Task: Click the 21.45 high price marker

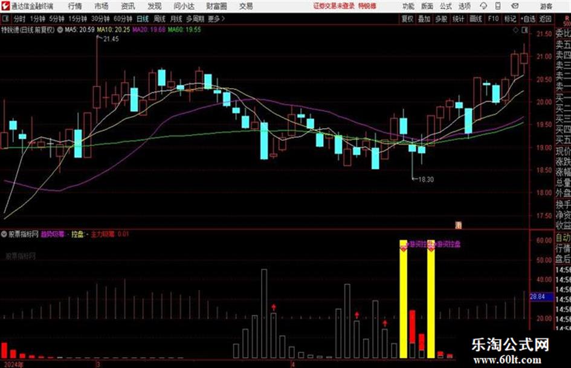Action: [111, 39]
